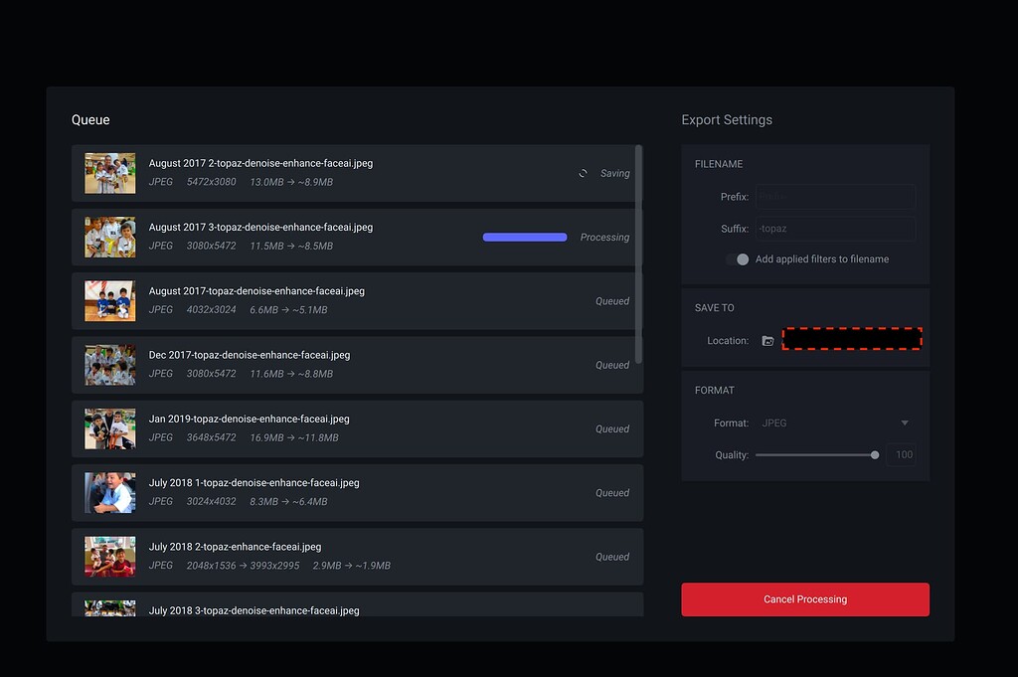Click filename August 2017 3-topaz-denoise-enhance-faceai.jpeg
Viewport: 1018px width, 677px height.
[260, 228]
